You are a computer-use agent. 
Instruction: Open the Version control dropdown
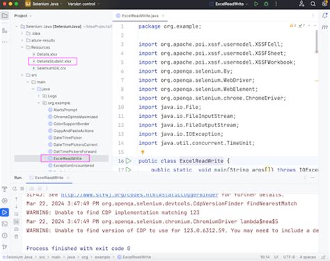[x=84, y=4]
